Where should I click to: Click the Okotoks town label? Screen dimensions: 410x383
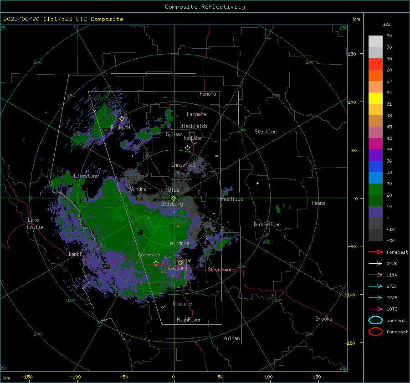pyautogui.click(x=182, y=304)
